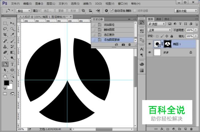Viewport: 200px width, 132px height.
Task: Open the 填充 slider dropdown
Action: pyautogui.click(x=196, y=36)
